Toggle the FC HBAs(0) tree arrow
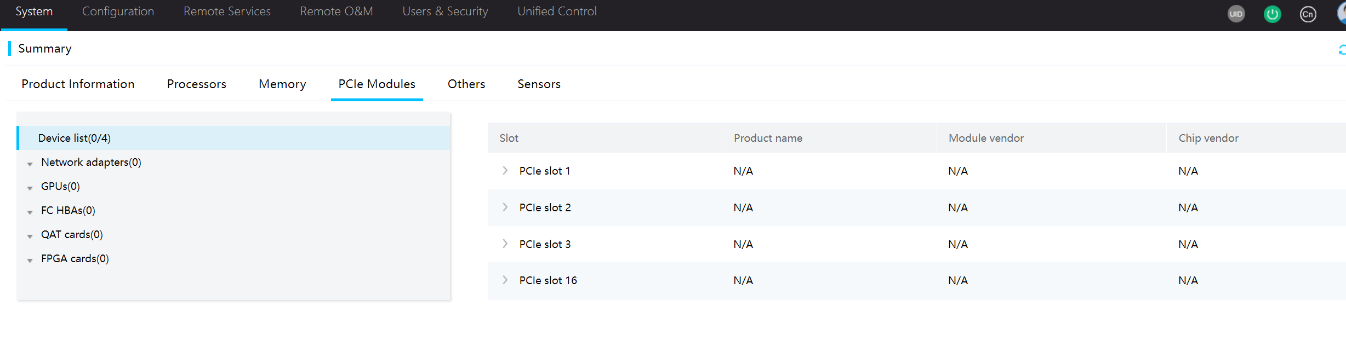Image resolution: width=1346 pixels, height=364 pixels. pyautogui.click(x=30, y=212)
